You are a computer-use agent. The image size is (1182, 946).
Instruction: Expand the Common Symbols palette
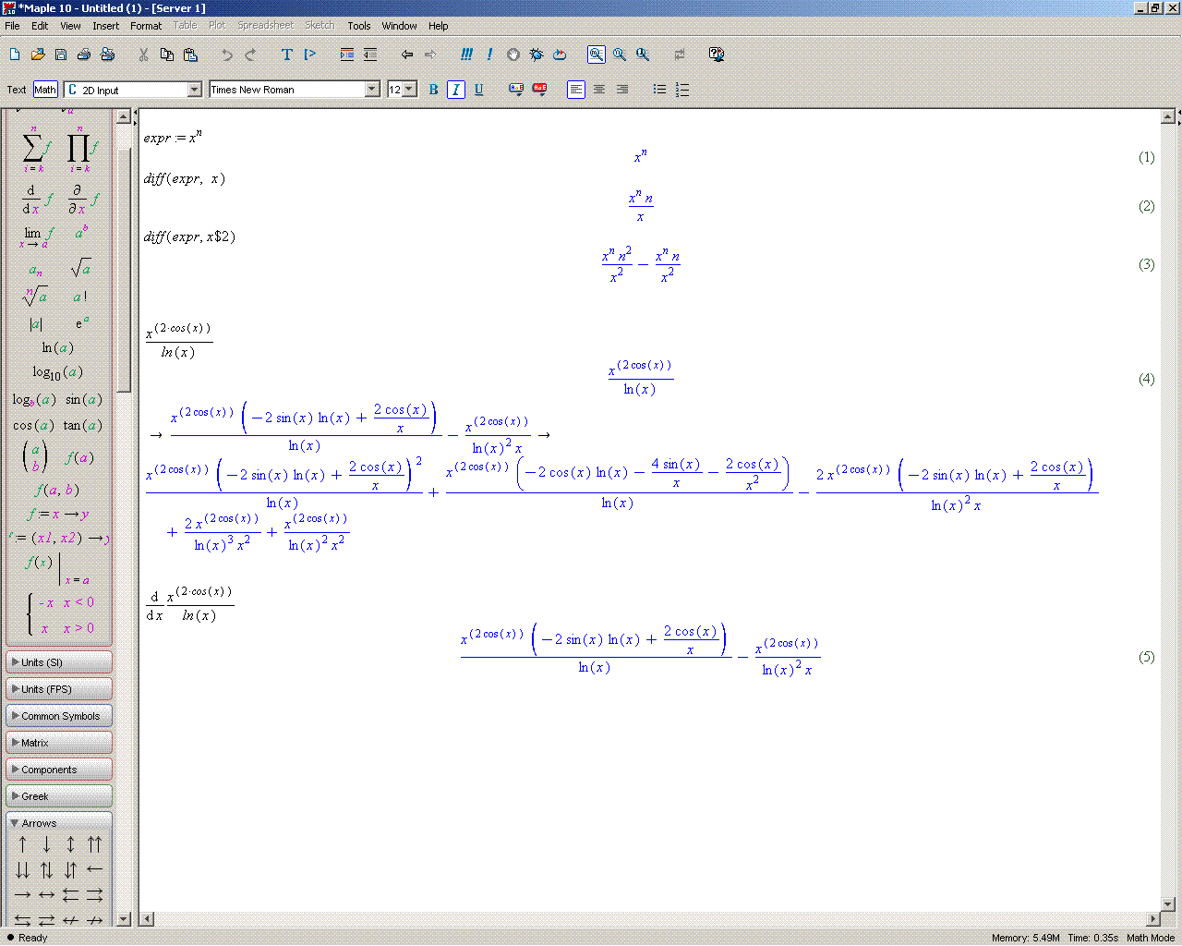[x=59, y=716]
